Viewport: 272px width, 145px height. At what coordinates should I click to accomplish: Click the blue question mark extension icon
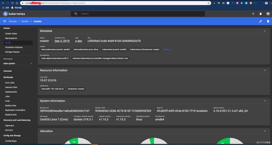(233, 3)
